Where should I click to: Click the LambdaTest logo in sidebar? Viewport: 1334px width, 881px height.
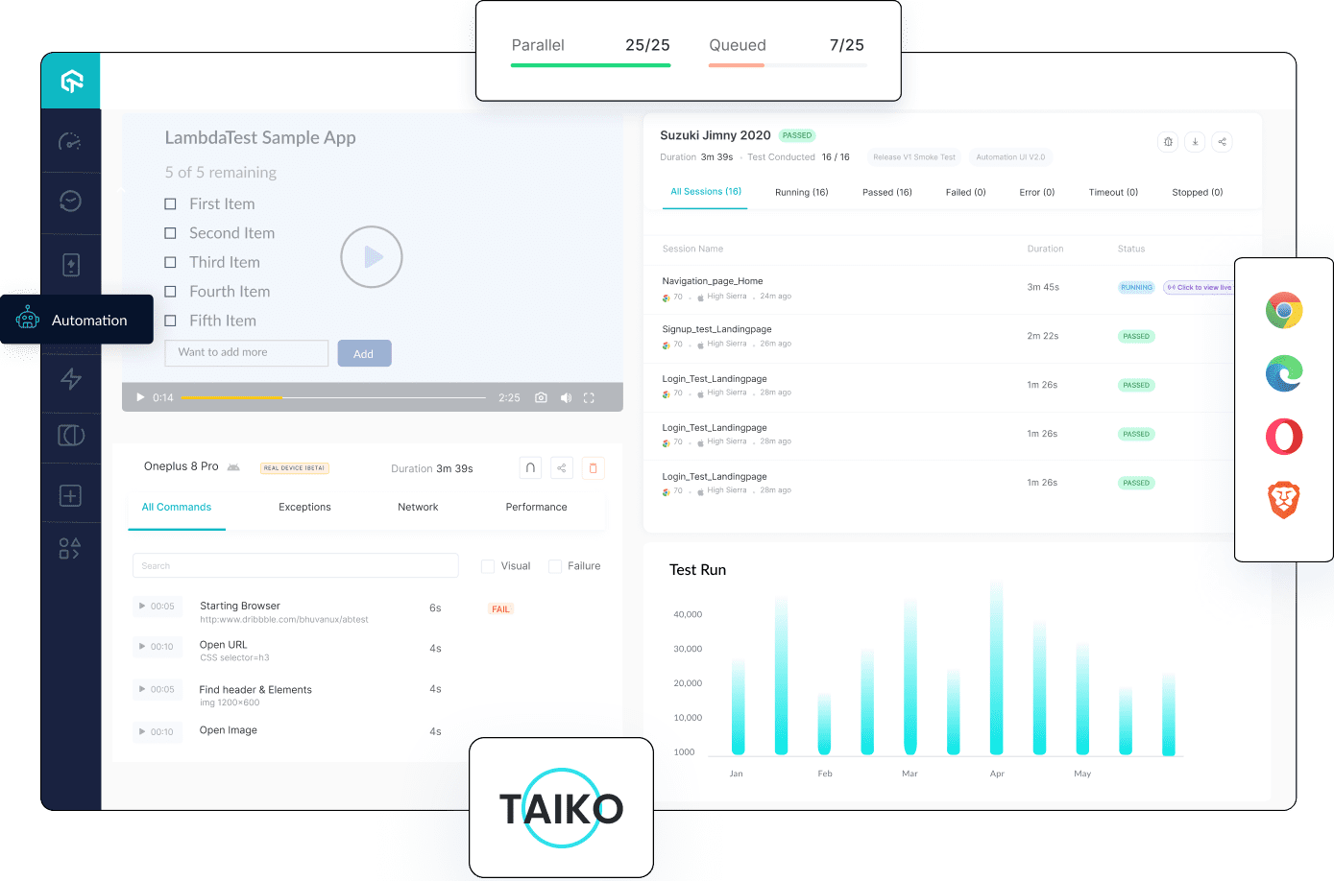[x=72, y=82]
